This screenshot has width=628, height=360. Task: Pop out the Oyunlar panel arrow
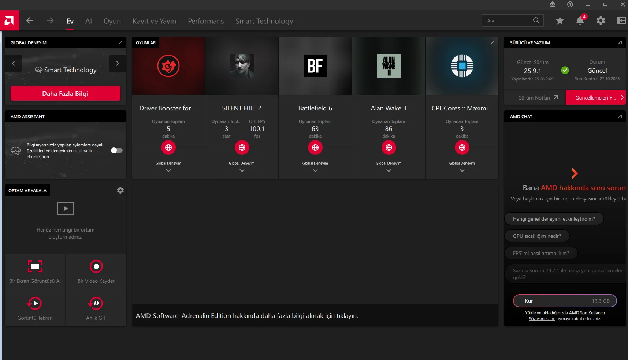[x=493, y=42]
